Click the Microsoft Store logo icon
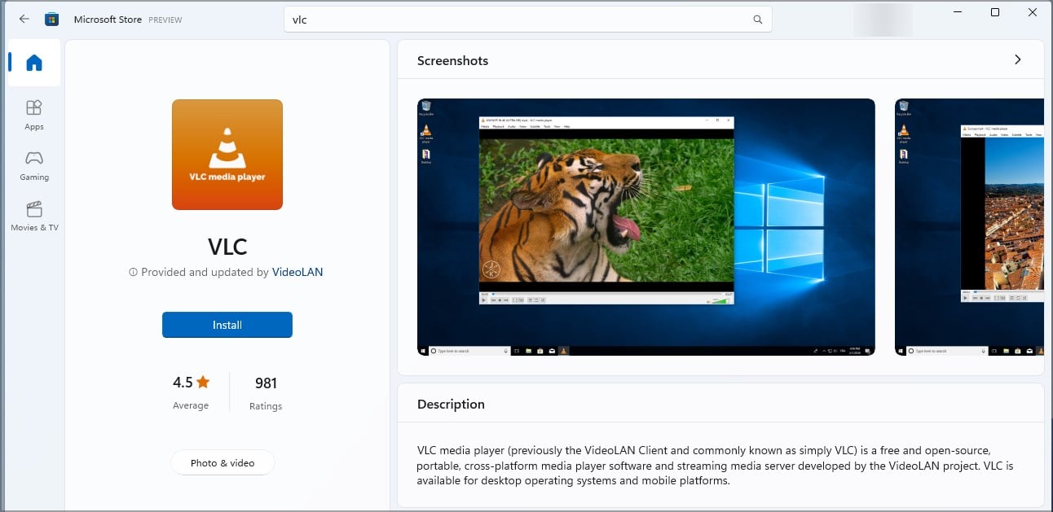 pos(51,19)
